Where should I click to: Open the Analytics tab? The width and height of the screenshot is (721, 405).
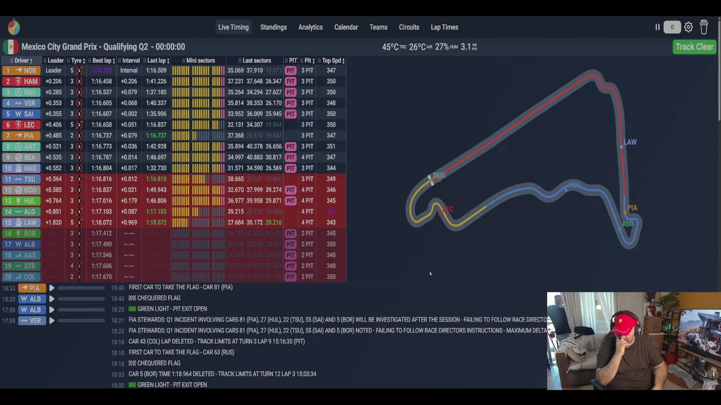pos(310,27)
